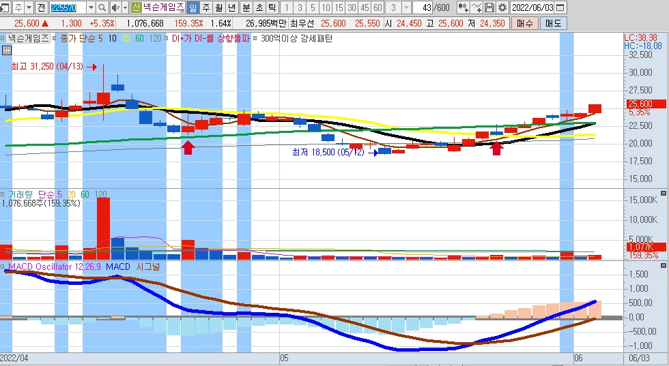This screenshot has height=366, width=669.
Task: Click the grid table icon below legend
Action: click(x=6, y=50)
